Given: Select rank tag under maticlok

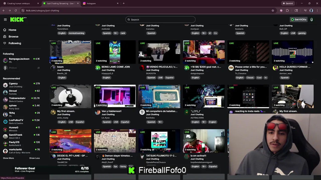Looking at the screenshot, I should [x=123, y=33].
